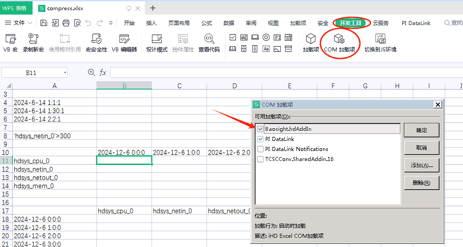Open the PI DataLink tab
The width and height of the screenshot is (463, 247).
point(416,23)
